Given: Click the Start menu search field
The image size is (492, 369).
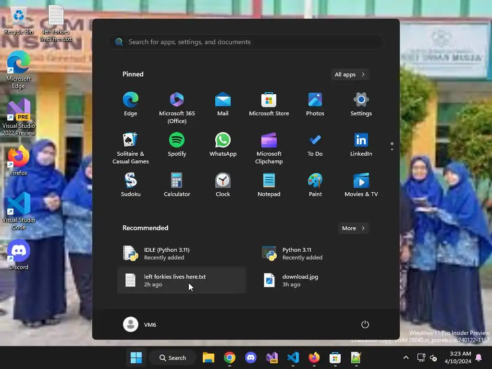Looking at the screenshot, I should coord(246,42).
